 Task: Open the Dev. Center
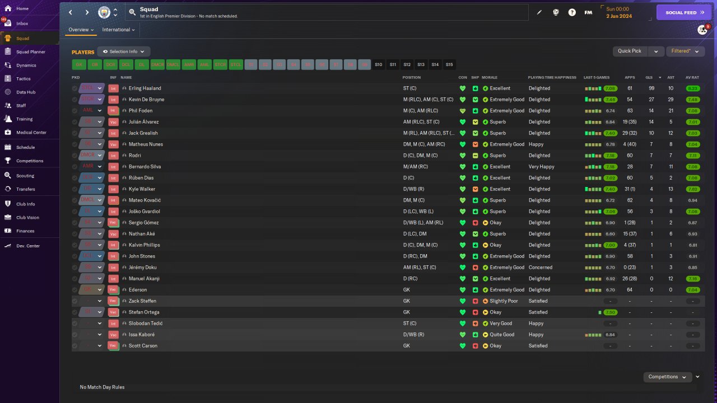[27, 246]
